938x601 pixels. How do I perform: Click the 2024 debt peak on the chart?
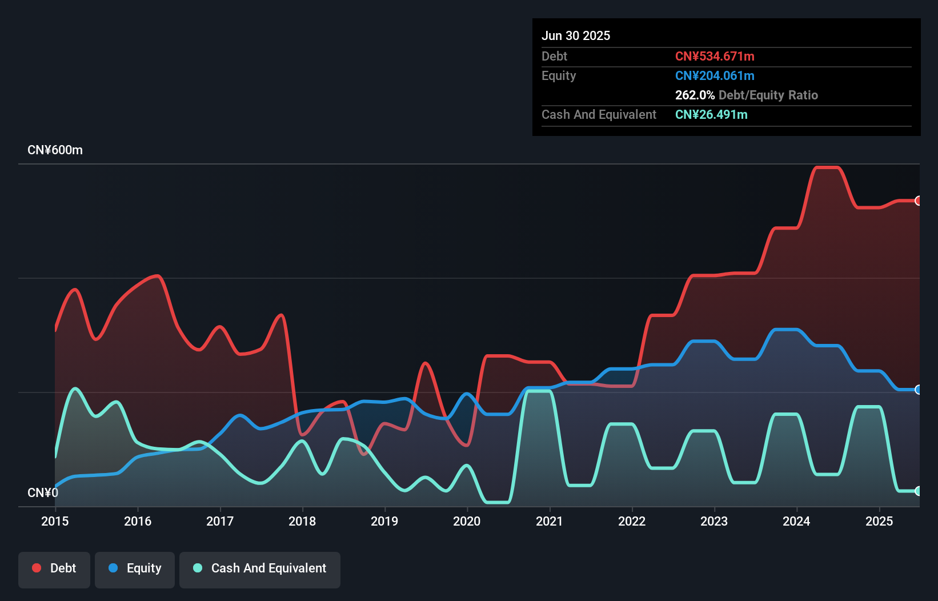(827, 167)
